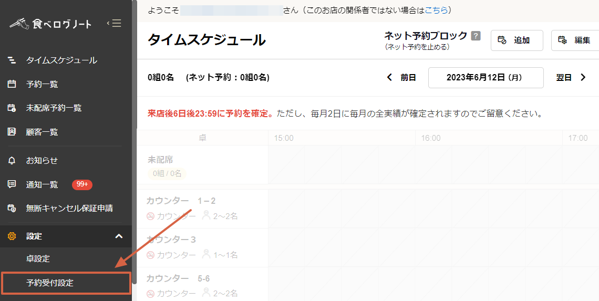Click the red 来店後6日後23:59に予約を確定 notice
Viewport: 599px width, 301px height.
[x=211, y=114]
